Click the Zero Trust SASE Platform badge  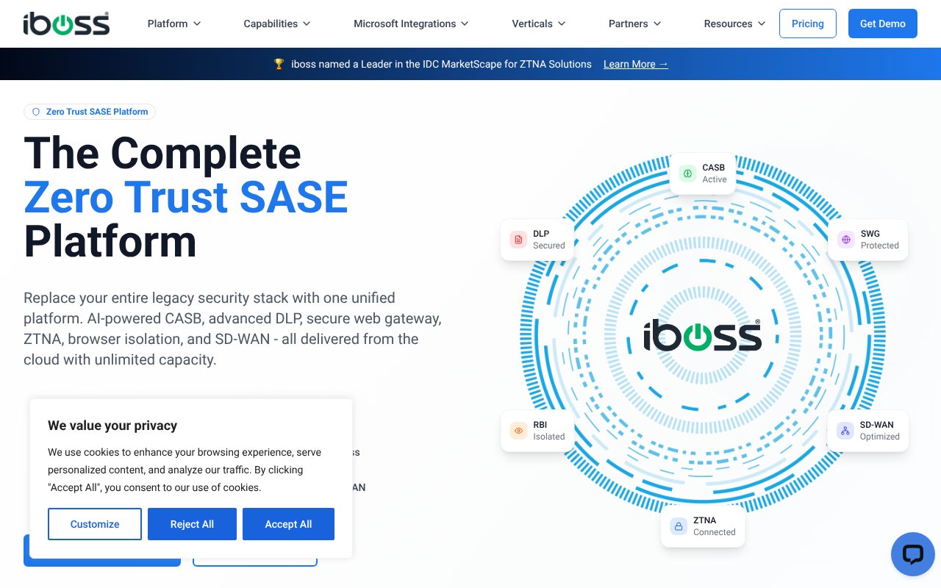pyautogui.click(x=89, y=112)
